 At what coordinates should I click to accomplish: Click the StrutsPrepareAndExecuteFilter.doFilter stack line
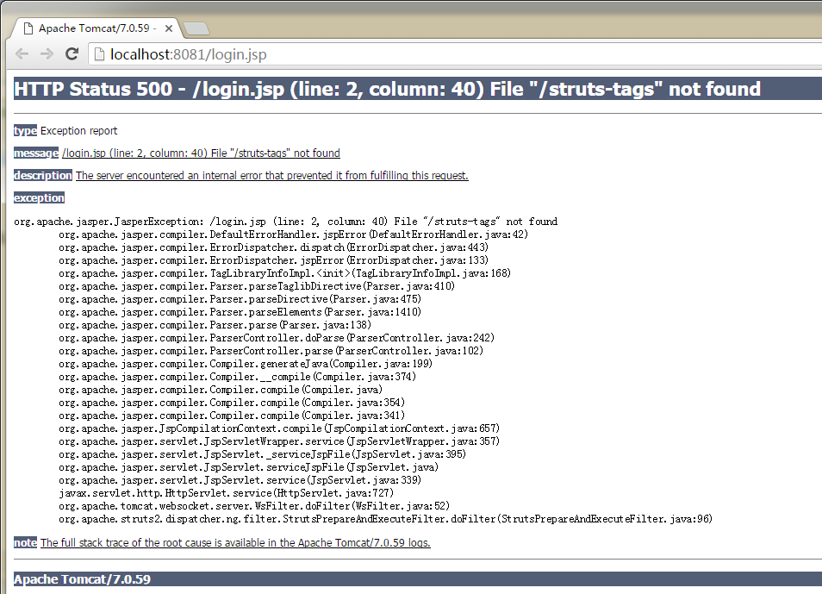tap(386, 519)
